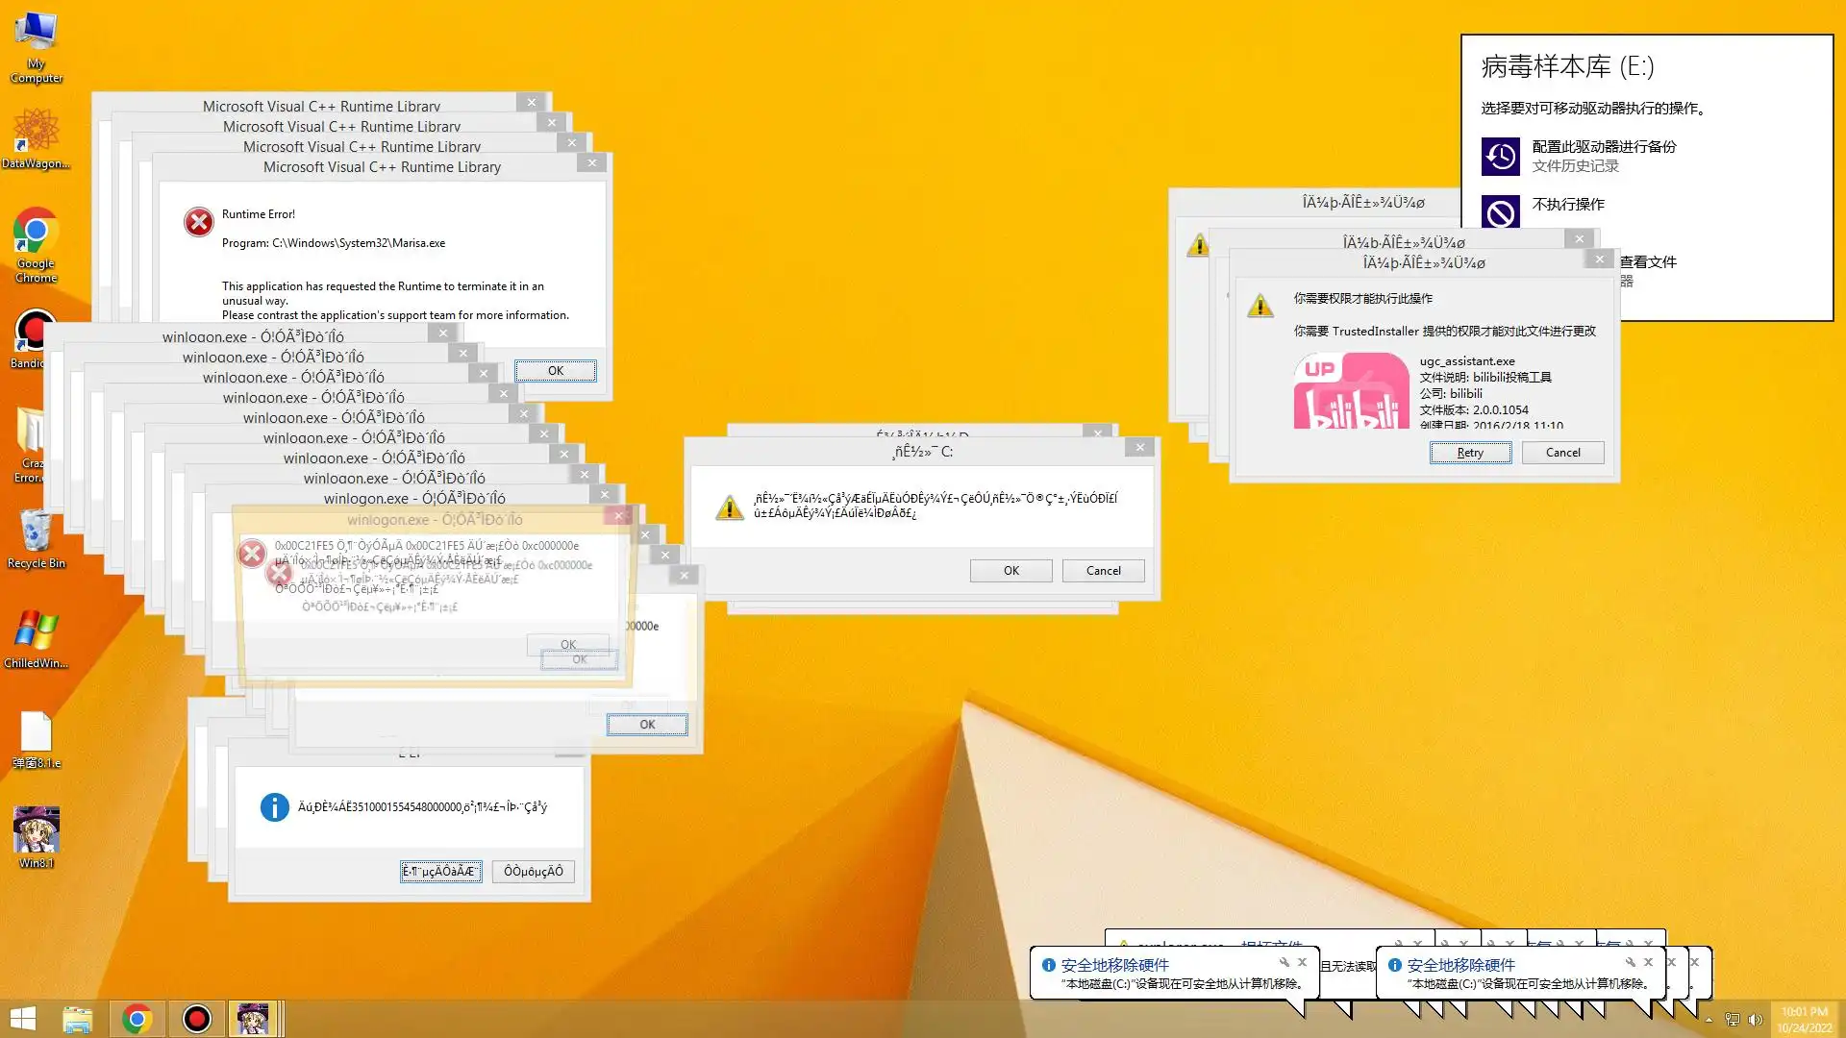
Task: Select 配置此驱动器进行备份 in the autoplay panel
Action: (x=1603, y=147)
